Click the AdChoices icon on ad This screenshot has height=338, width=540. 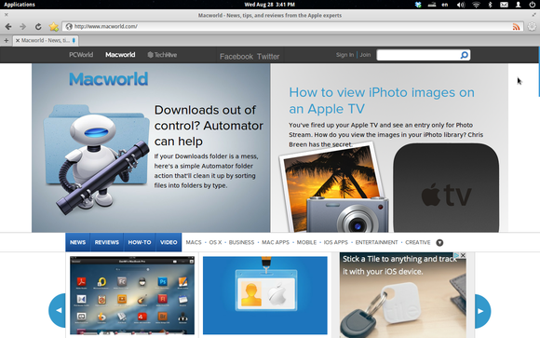click(456, 255)
